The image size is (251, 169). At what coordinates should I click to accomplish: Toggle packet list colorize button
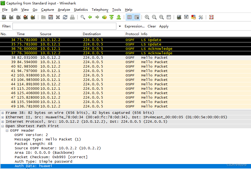point(129,17)
